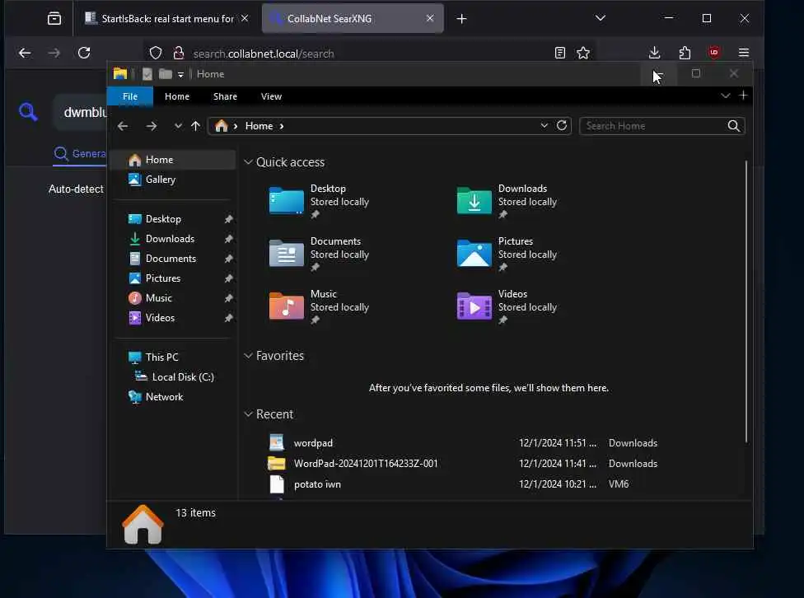Screen dimensions: 804x598
Task: Click New folder quick access icon
Action: tap(165, 74)
